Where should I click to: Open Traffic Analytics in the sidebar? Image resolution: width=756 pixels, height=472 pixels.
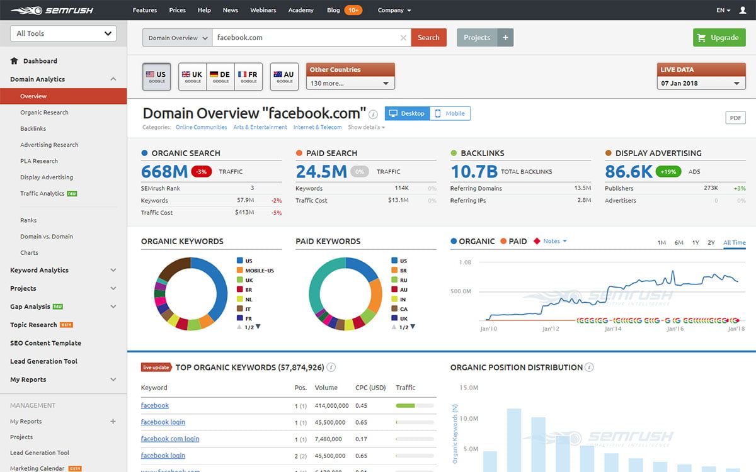coord(42,194)
